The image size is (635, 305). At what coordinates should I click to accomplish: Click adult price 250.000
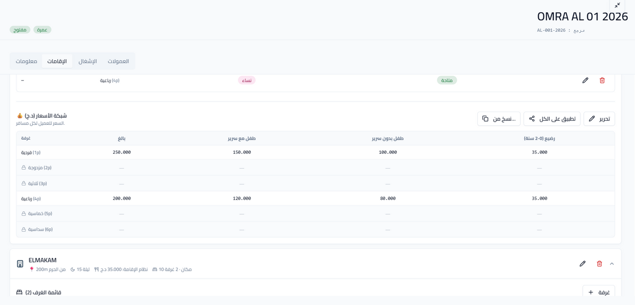coord(122,152)
